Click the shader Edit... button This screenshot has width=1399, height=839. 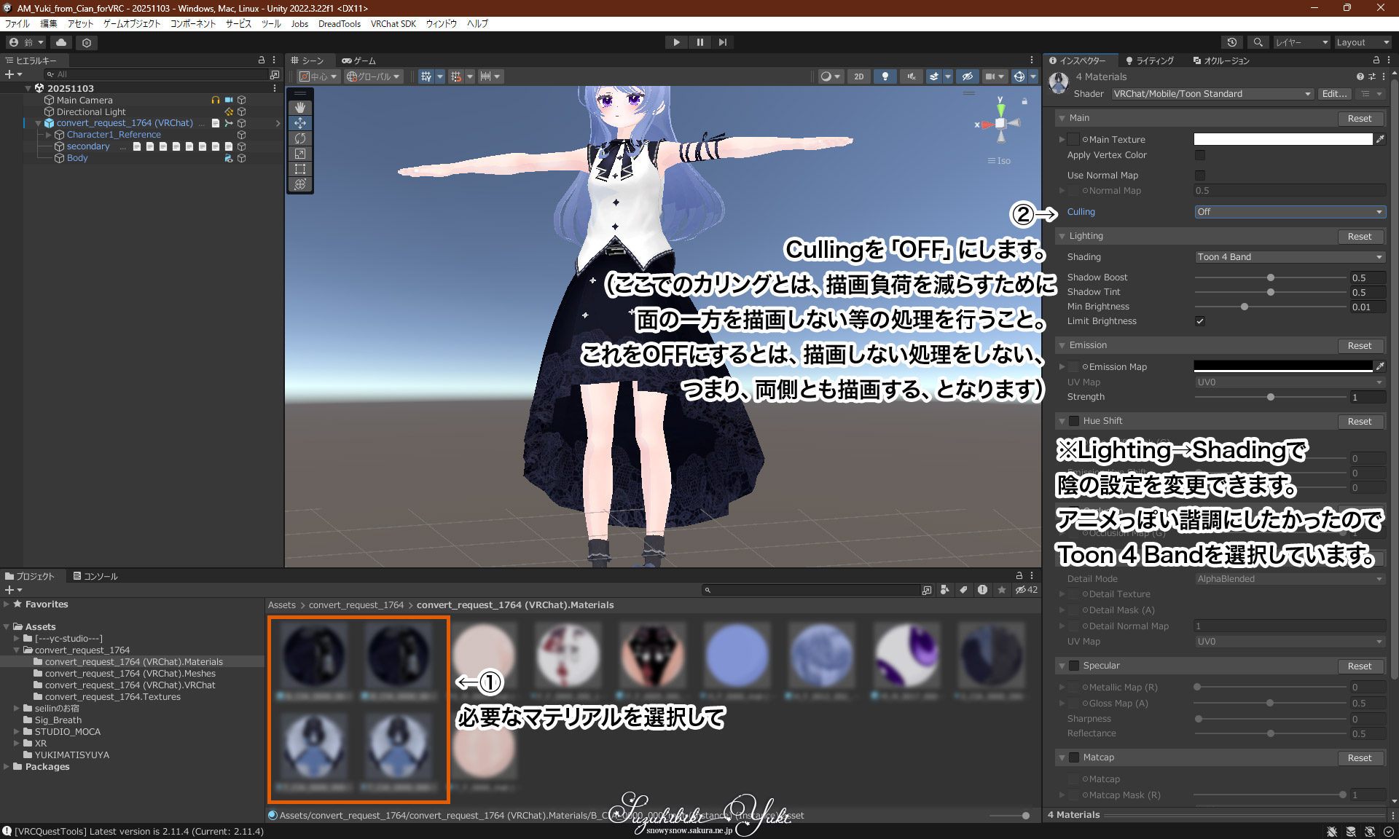[1334, 94]
